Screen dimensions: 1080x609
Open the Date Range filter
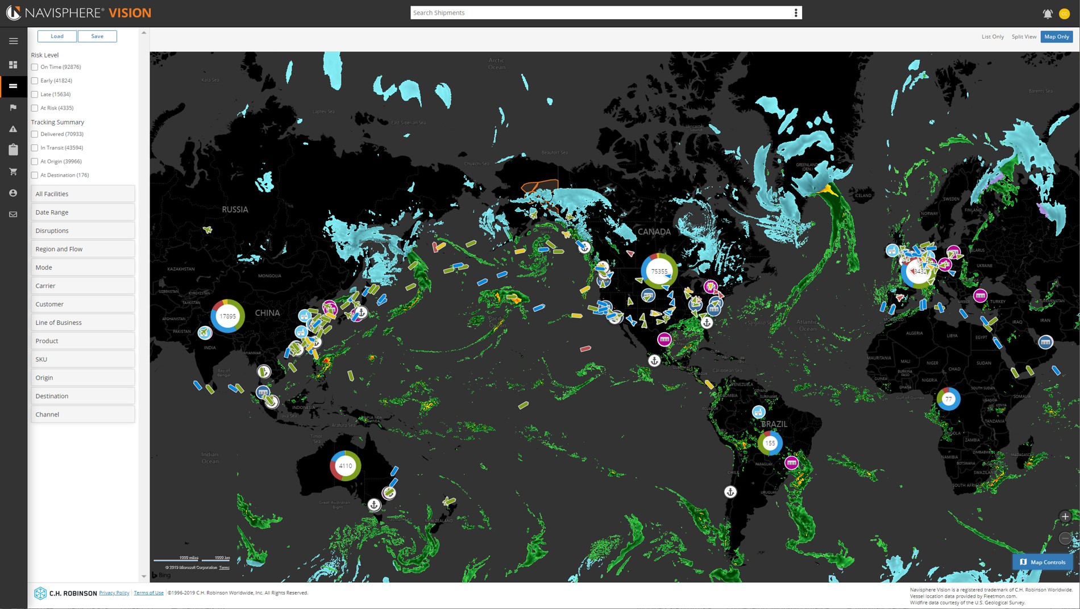(x=83, y=212)
